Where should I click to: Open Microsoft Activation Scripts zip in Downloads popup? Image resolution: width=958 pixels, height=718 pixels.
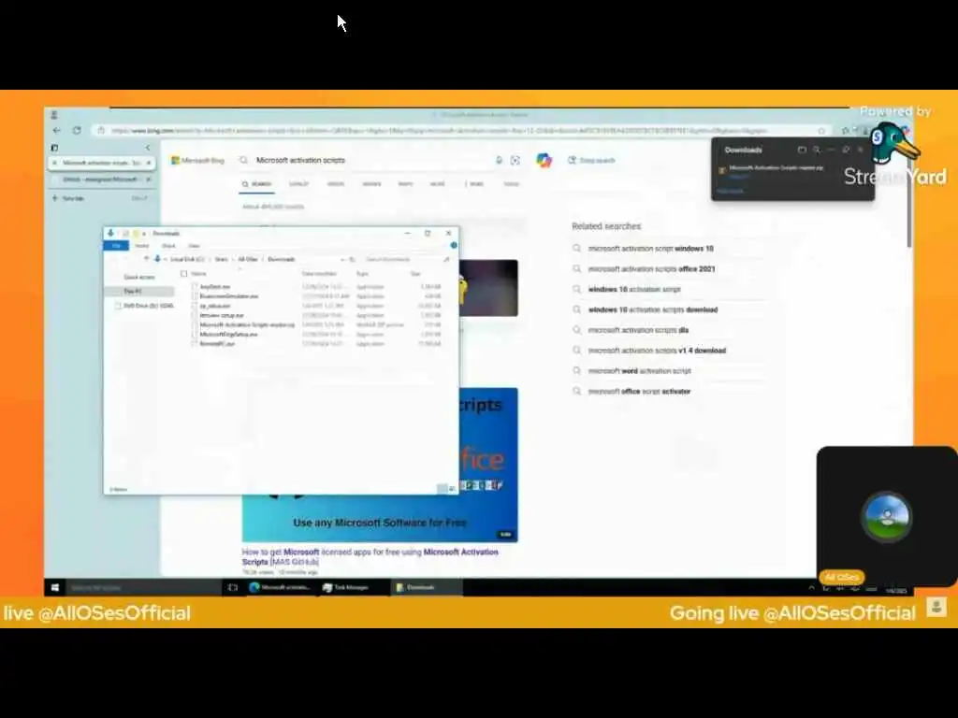click(776, 167)
